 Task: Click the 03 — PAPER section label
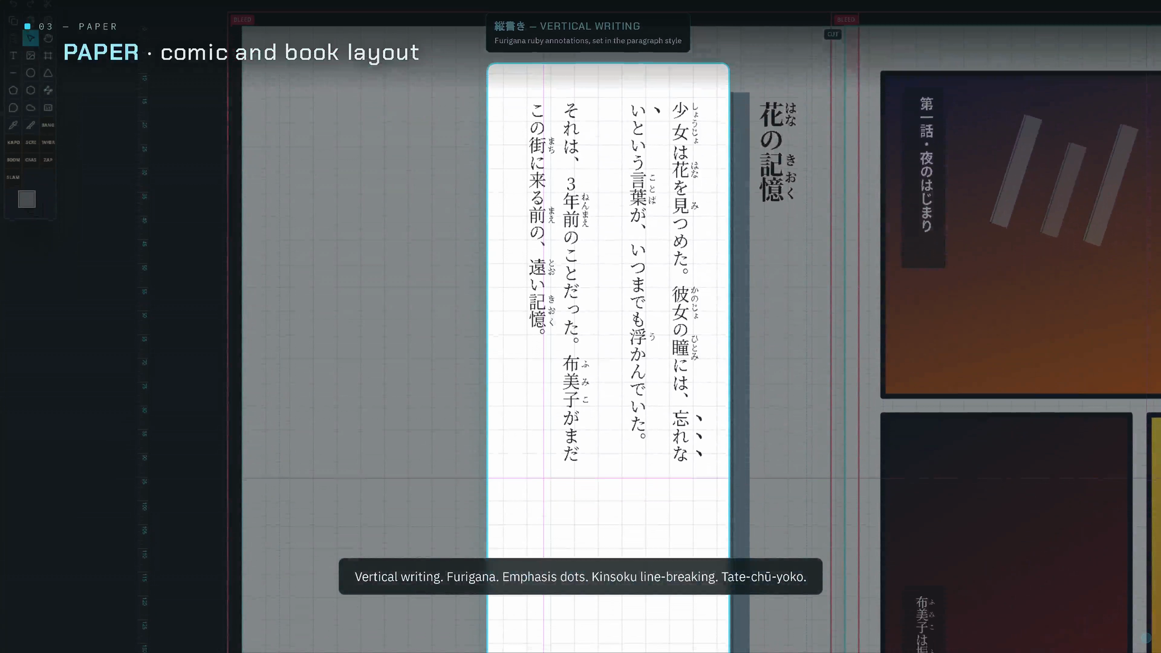77,27
